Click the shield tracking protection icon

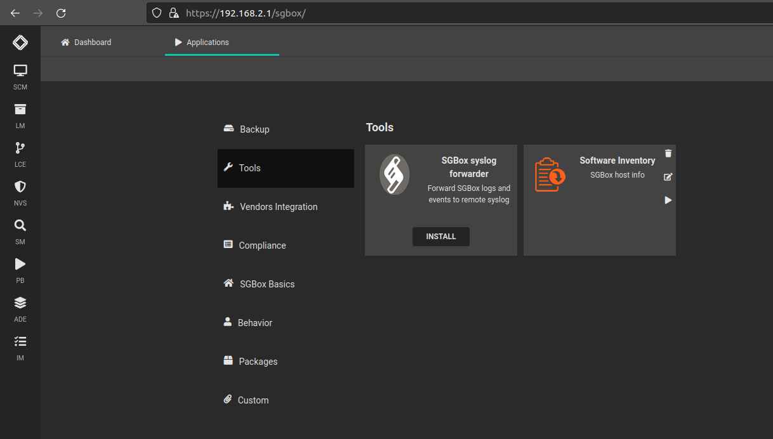click(157, 13)
